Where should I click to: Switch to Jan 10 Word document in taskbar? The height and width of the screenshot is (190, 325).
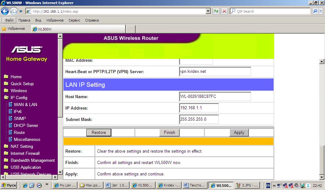coord(117,185)
